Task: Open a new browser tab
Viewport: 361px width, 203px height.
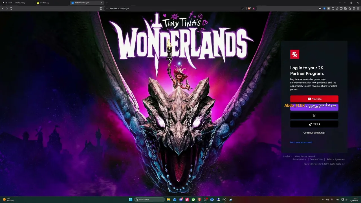Action: tap(107, 3)
